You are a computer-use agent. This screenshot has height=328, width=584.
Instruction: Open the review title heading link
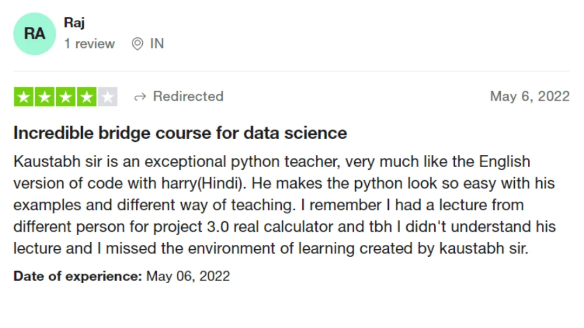click(180, 133)
